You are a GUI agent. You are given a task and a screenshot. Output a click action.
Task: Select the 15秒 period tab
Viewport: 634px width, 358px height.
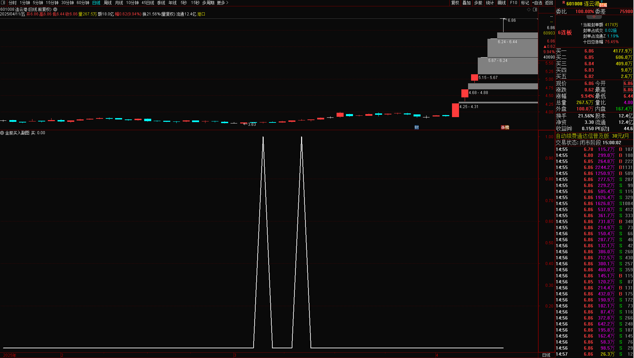(195, 3)
